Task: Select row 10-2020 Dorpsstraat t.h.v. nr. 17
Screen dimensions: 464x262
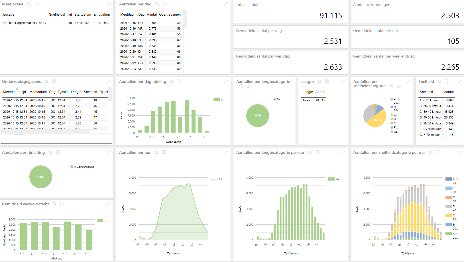Action: click(56, 23)
